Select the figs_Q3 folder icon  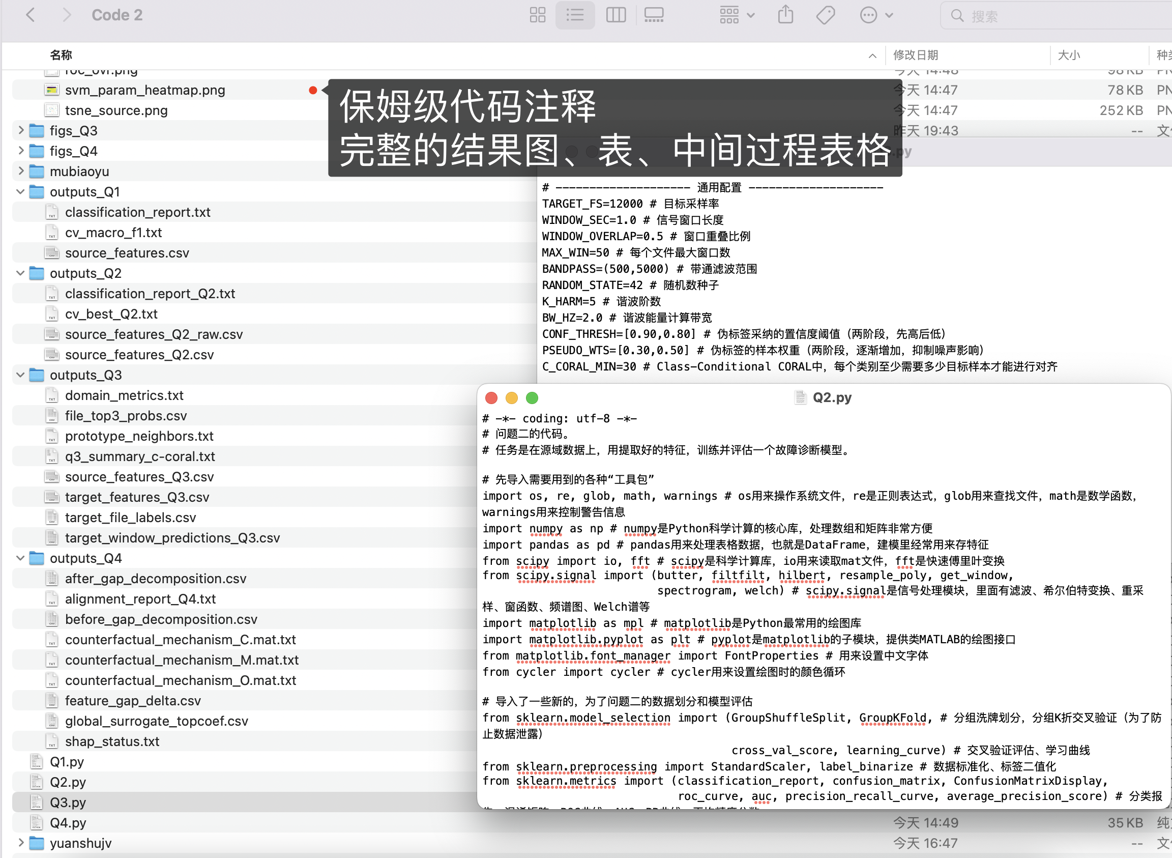point(37,130)
